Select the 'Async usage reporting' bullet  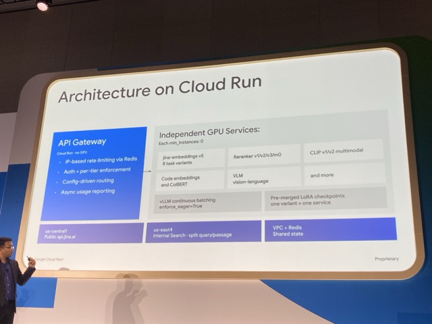tap(88, 192)
